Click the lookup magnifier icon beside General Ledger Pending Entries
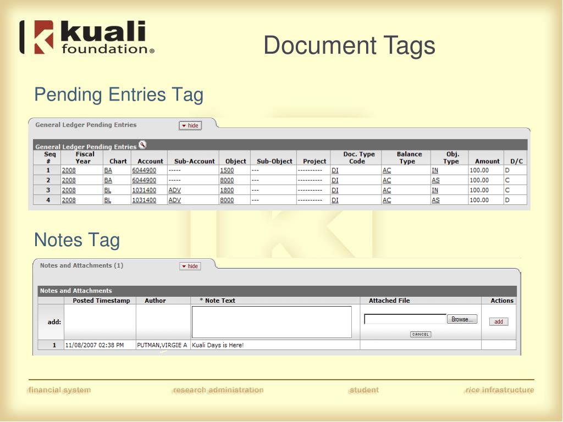Image resolution: width=563 pixels, height=422 pixels. [142, 145]
